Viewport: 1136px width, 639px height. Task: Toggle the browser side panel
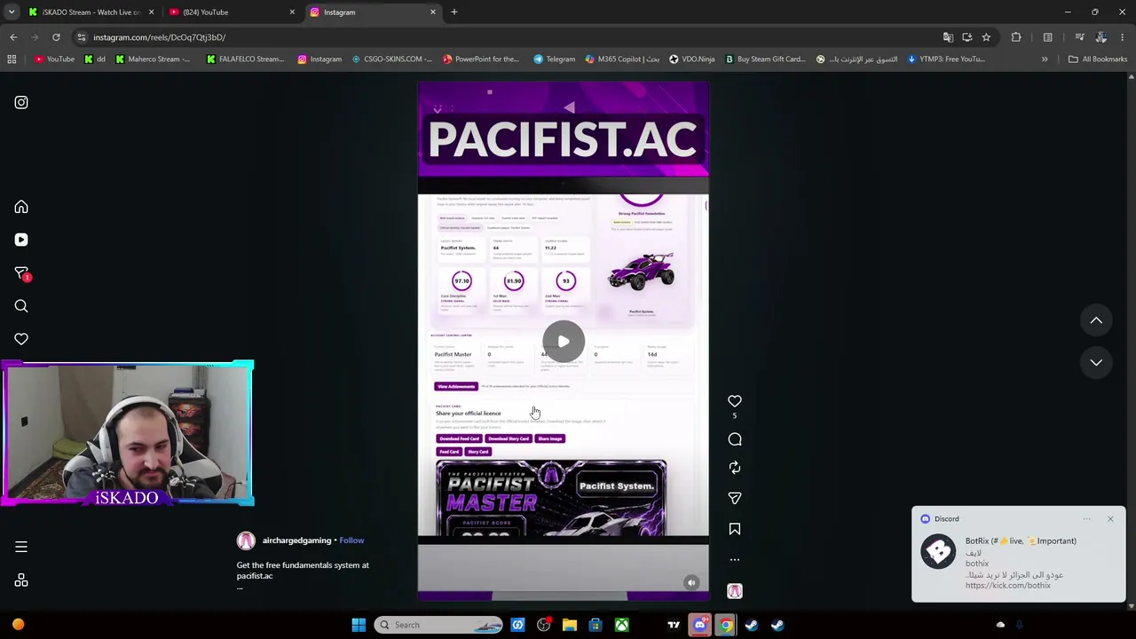1047,37
